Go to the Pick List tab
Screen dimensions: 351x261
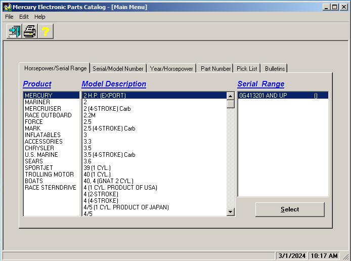pyautogui.click(x=247, y=69)
